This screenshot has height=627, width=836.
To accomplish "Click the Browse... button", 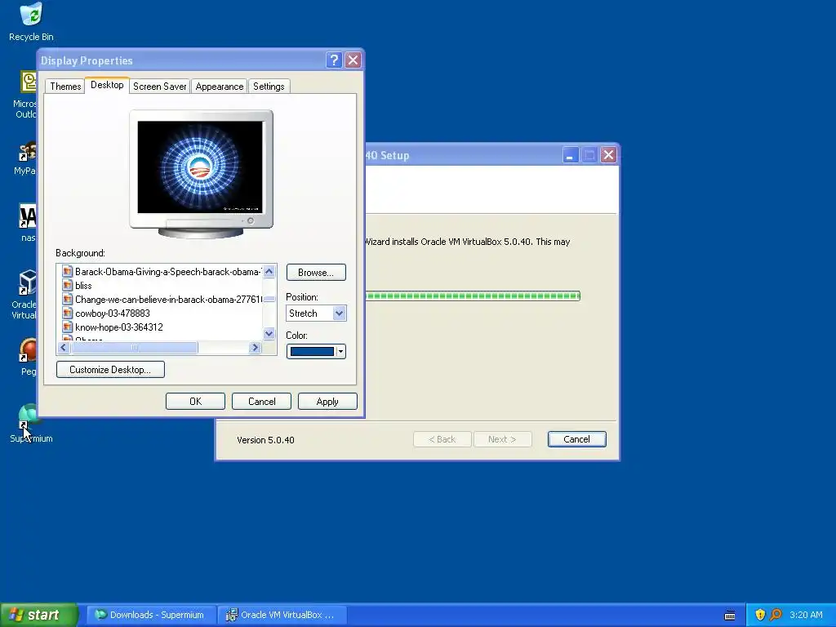I will [x=316, y=273].
